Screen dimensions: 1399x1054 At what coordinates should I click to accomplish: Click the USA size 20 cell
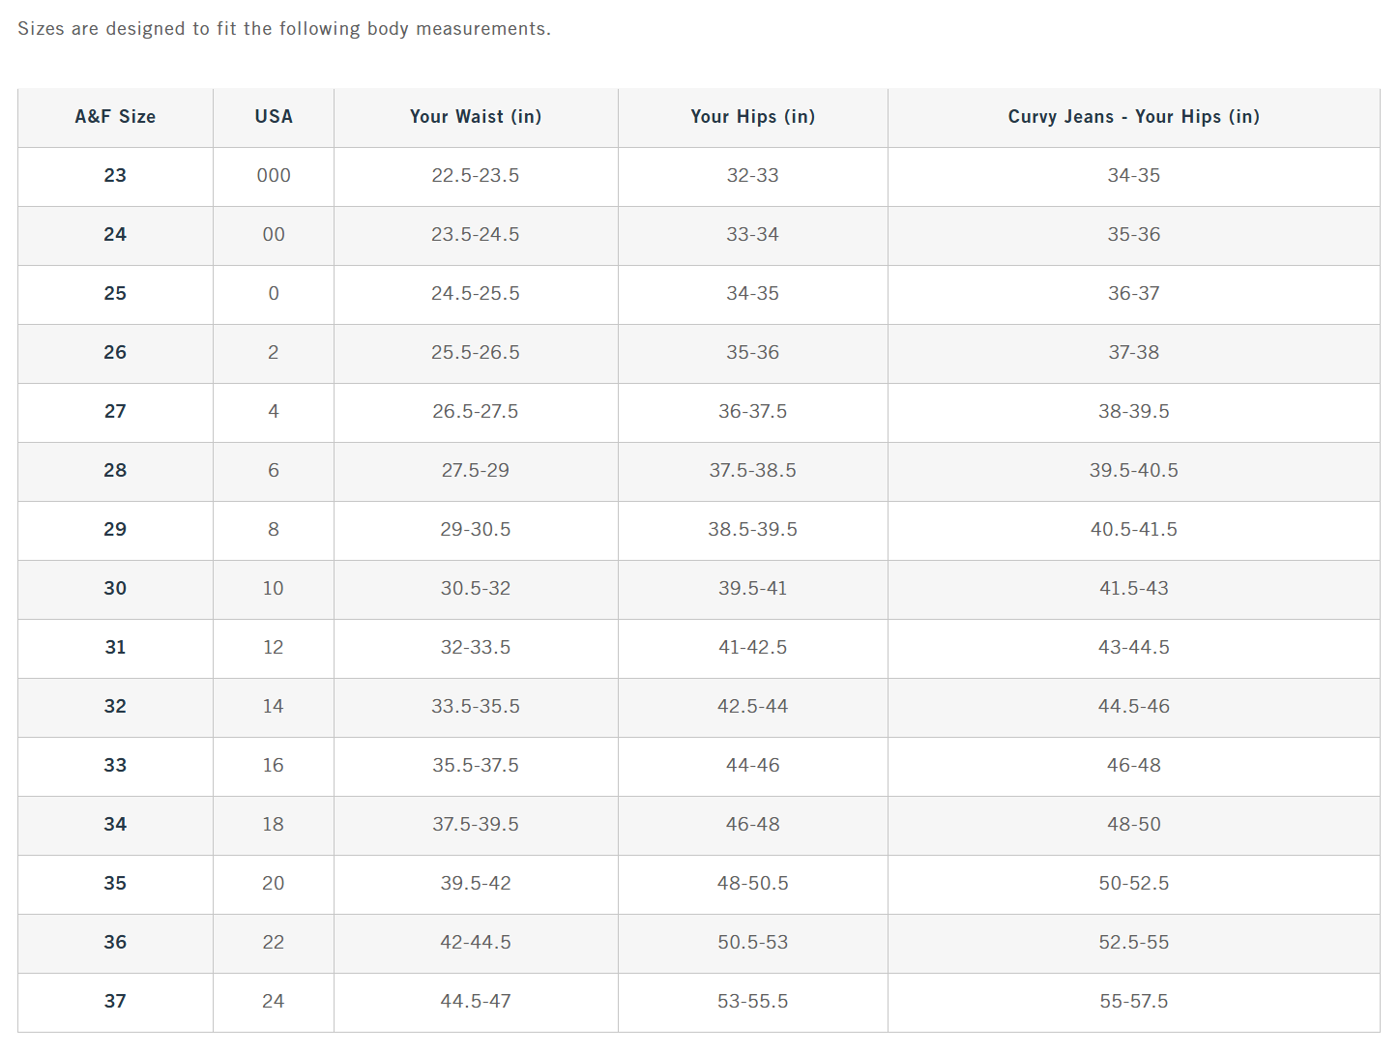click(274, 884)
